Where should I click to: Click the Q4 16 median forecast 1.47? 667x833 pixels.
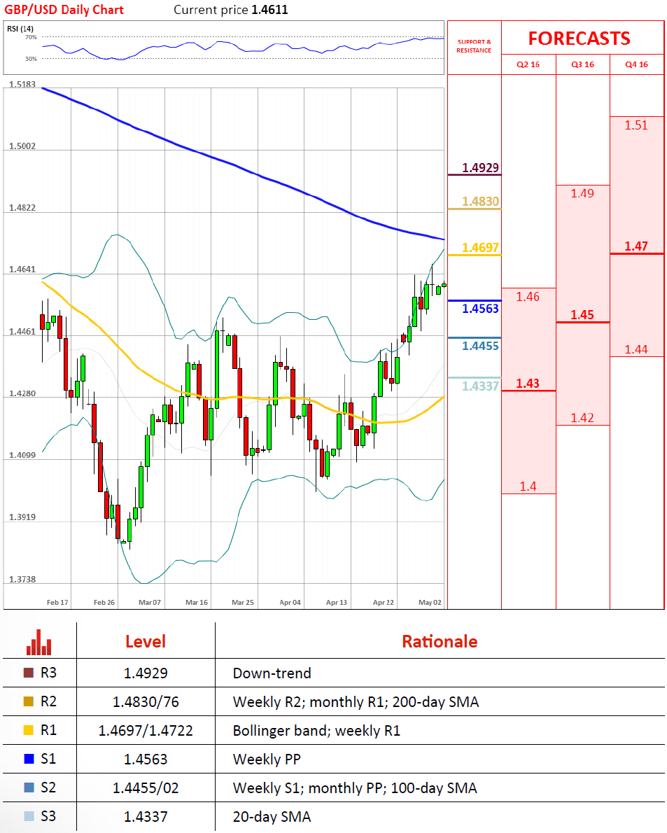pos(636,246)
